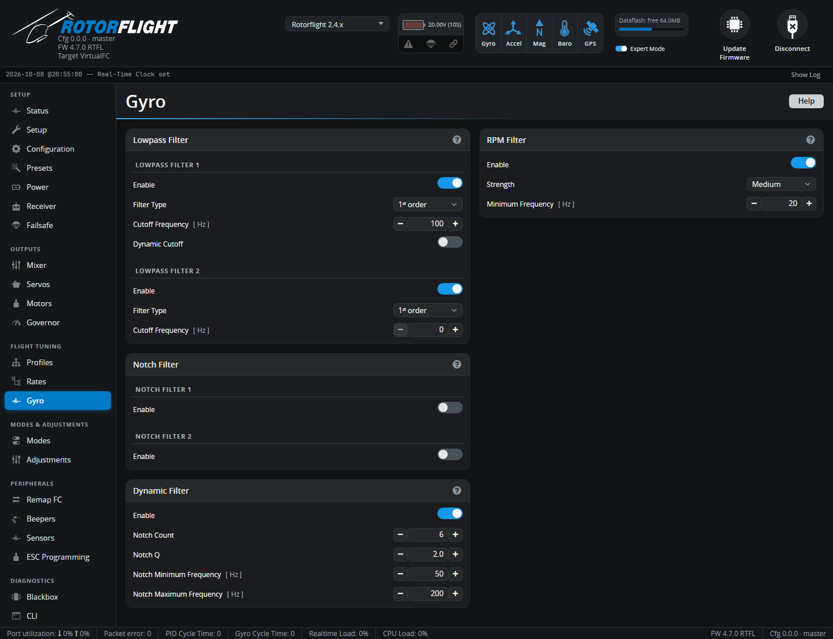
Task: Click the Baro sensor status icon
Action: pos(565,28)
